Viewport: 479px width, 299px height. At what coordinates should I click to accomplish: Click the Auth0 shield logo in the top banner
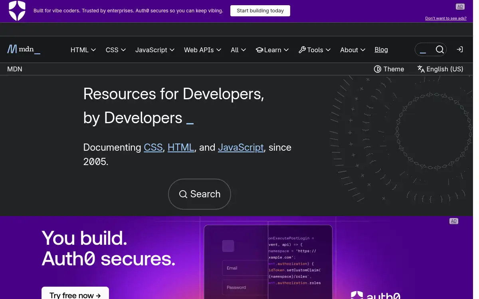point(17,11)
